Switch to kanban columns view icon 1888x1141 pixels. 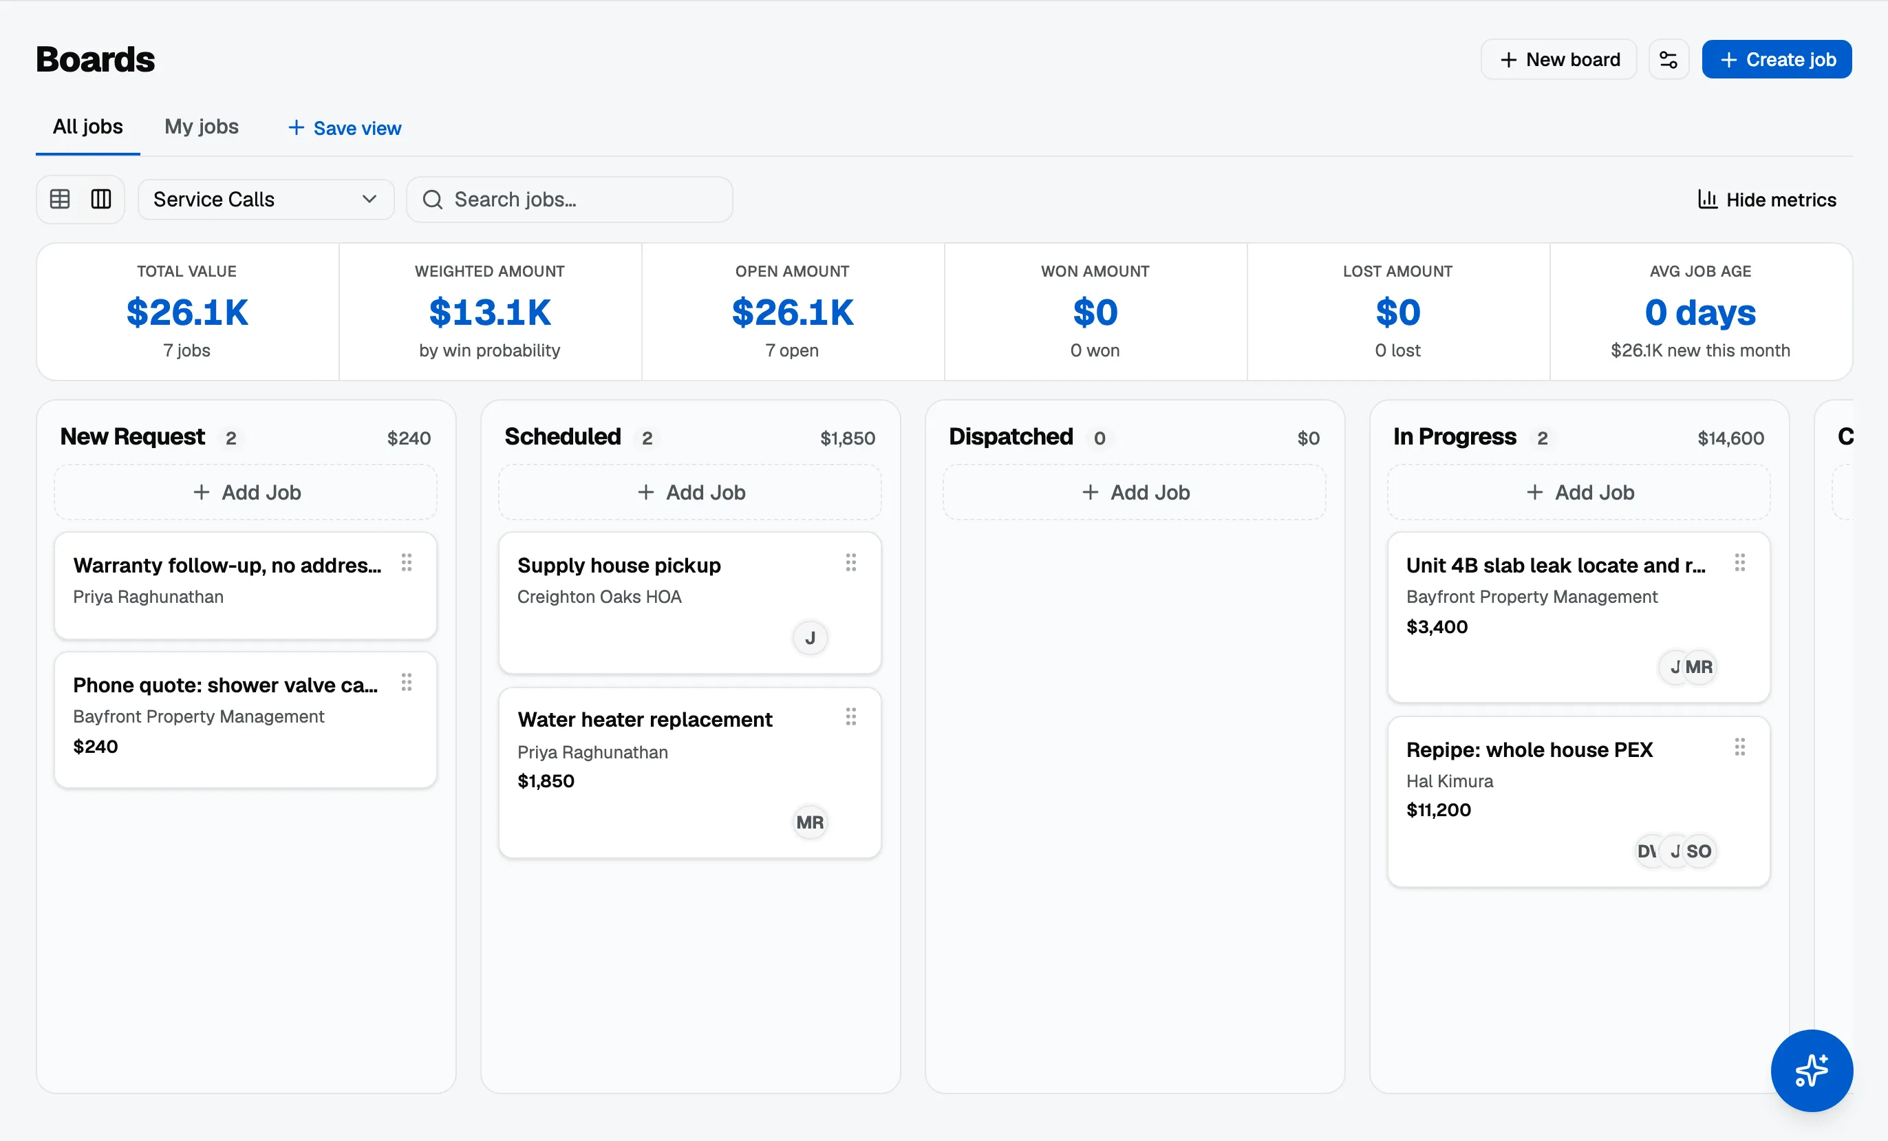pos(101,200)
